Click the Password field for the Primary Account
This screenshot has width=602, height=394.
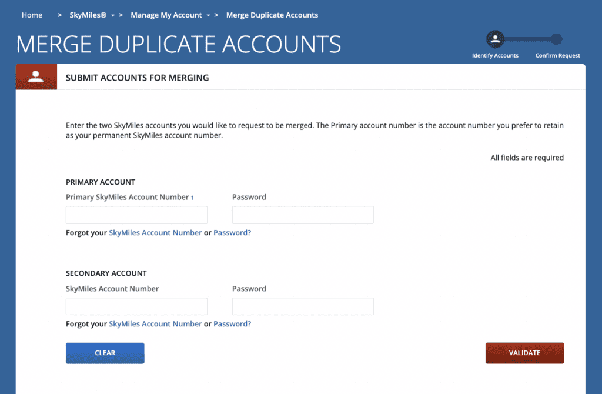click(x=303, y=215)
